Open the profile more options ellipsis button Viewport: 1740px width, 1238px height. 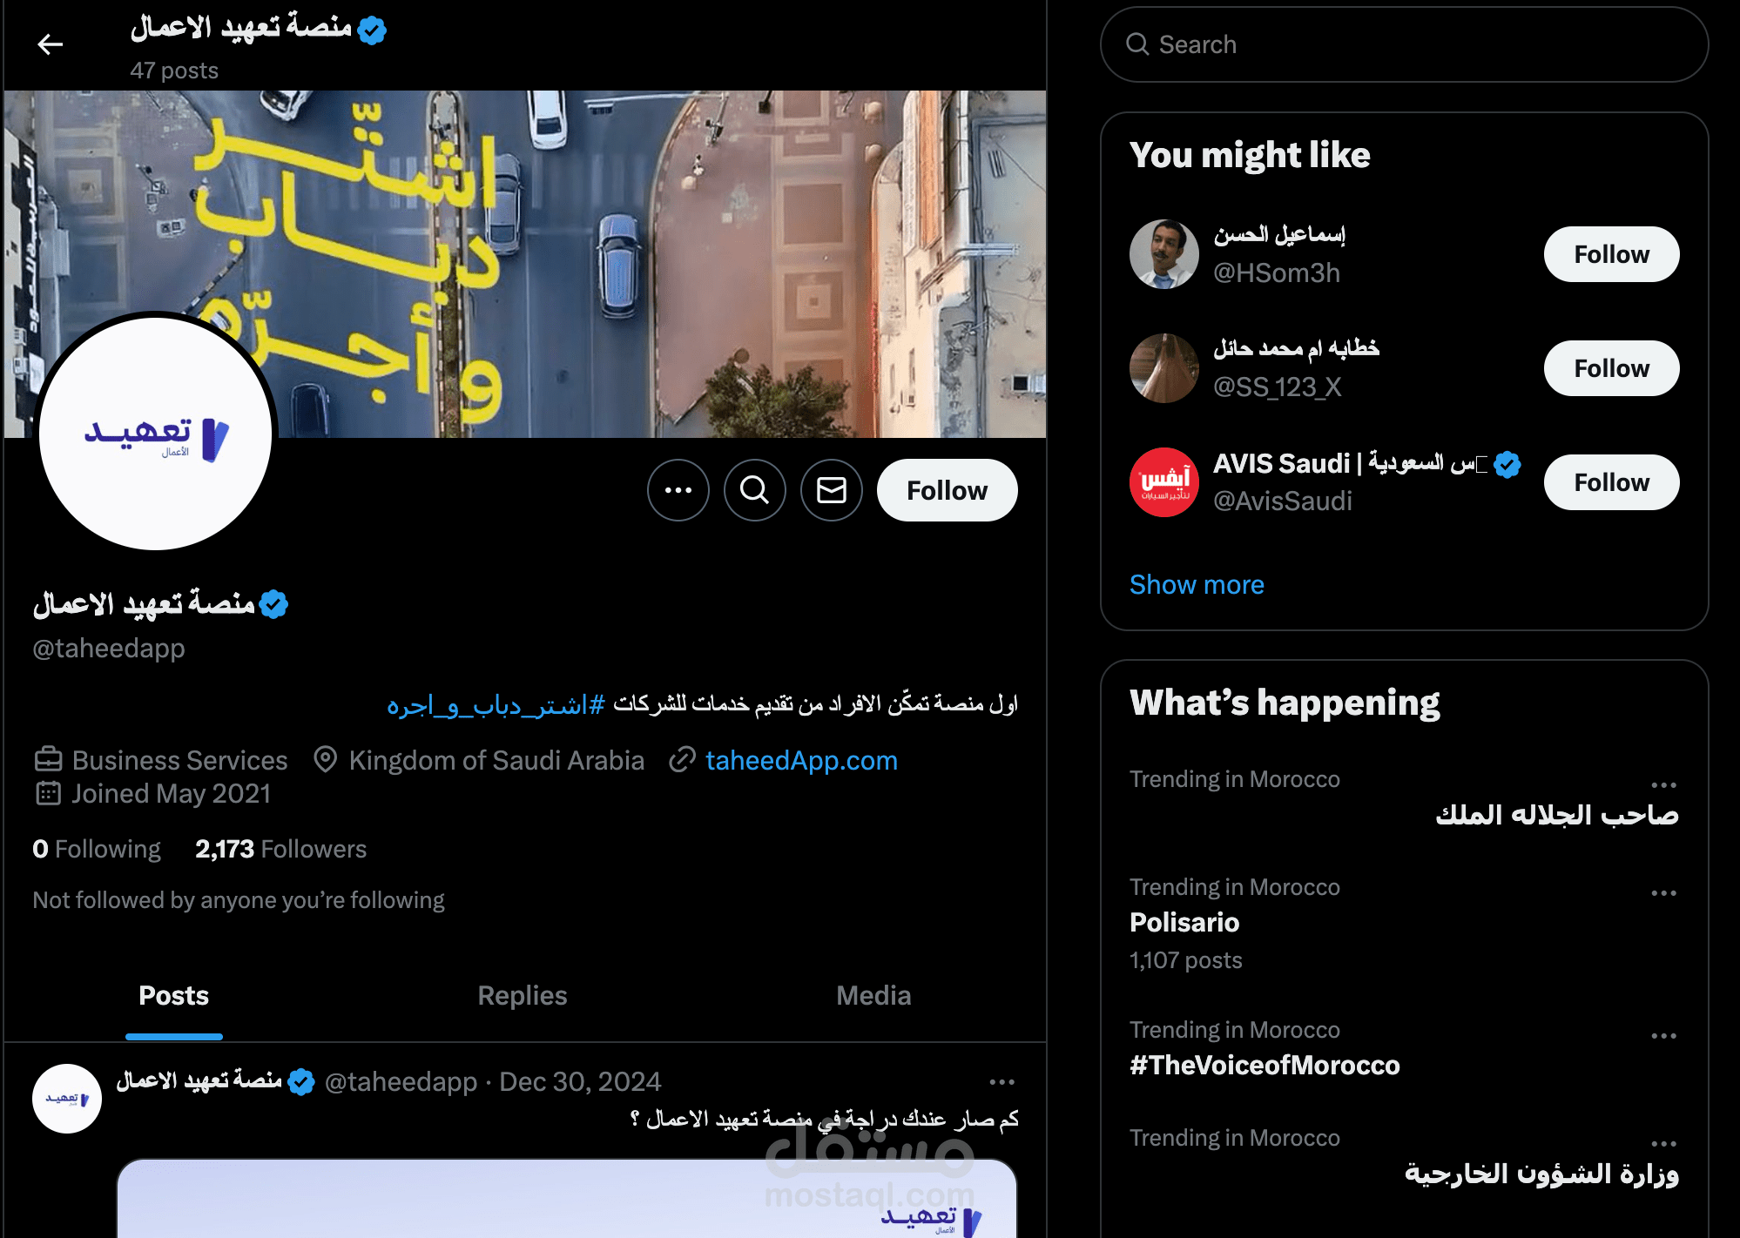(678, 490)
